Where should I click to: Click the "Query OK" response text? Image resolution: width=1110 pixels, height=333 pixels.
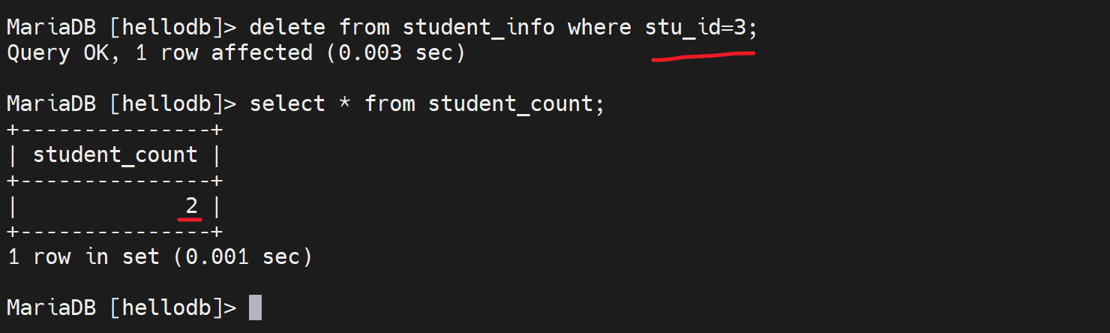click(58, 53)
